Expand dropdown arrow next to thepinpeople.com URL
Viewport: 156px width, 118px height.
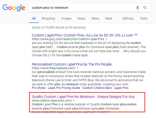pos(78,68)
